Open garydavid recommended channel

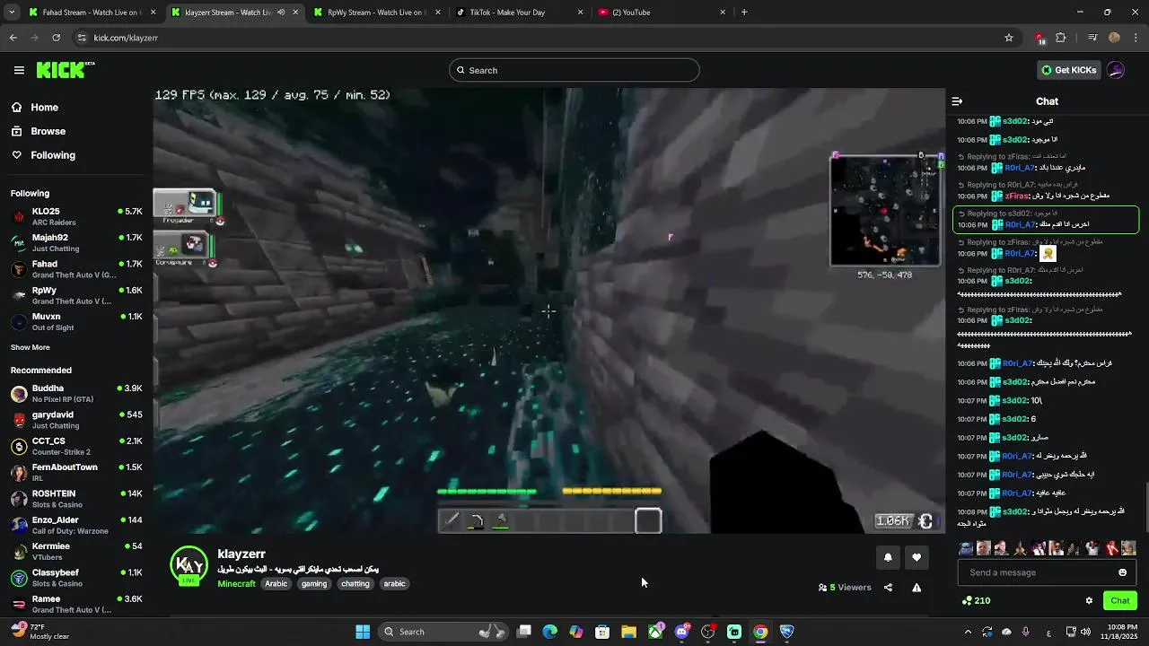pos(76,420)
